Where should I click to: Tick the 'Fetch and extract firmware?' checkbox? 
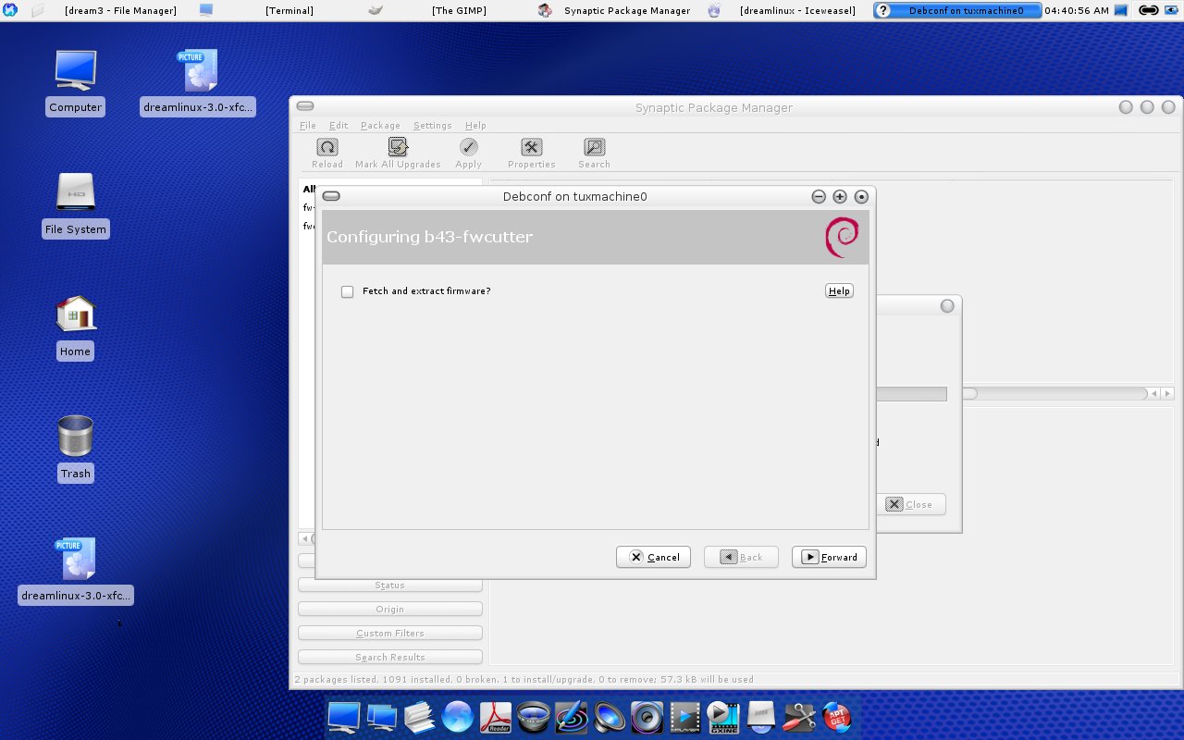[348, 291]
